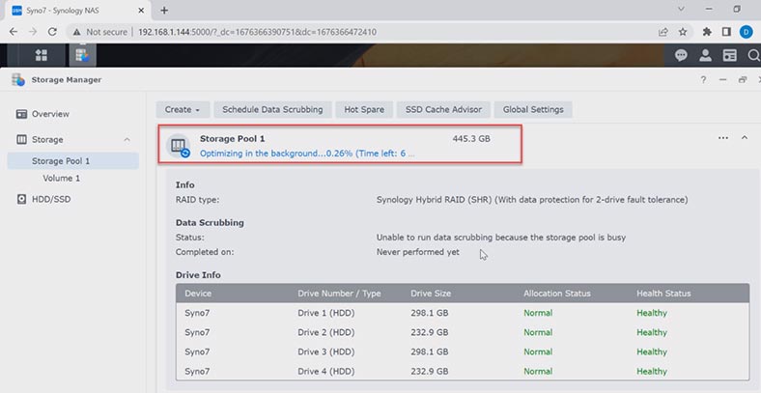This screenshot has width=761, height=393.
Task: Open the browser profile D avatar
Action: (746, 32)
